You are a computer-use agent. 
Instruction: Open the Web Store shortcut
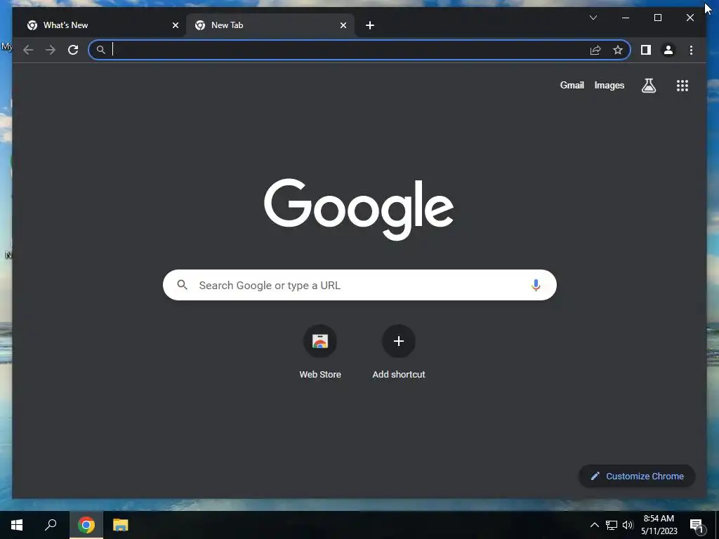tap(320, 353)
